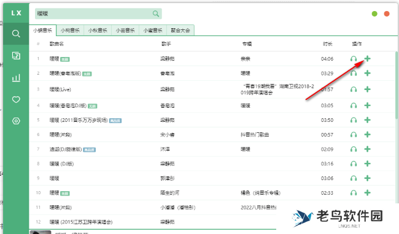Click the 湖南卫视2018-2019跨年演唱会 album text
This screenshot has height=234, width=399.
tap(277, 89)
